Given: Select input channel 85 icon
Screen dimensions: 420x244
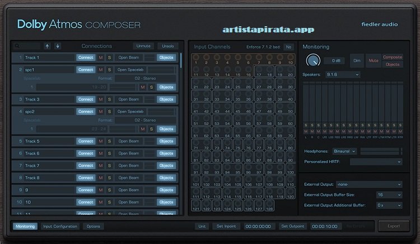Looking at the screenshot, I should [238, 155].
